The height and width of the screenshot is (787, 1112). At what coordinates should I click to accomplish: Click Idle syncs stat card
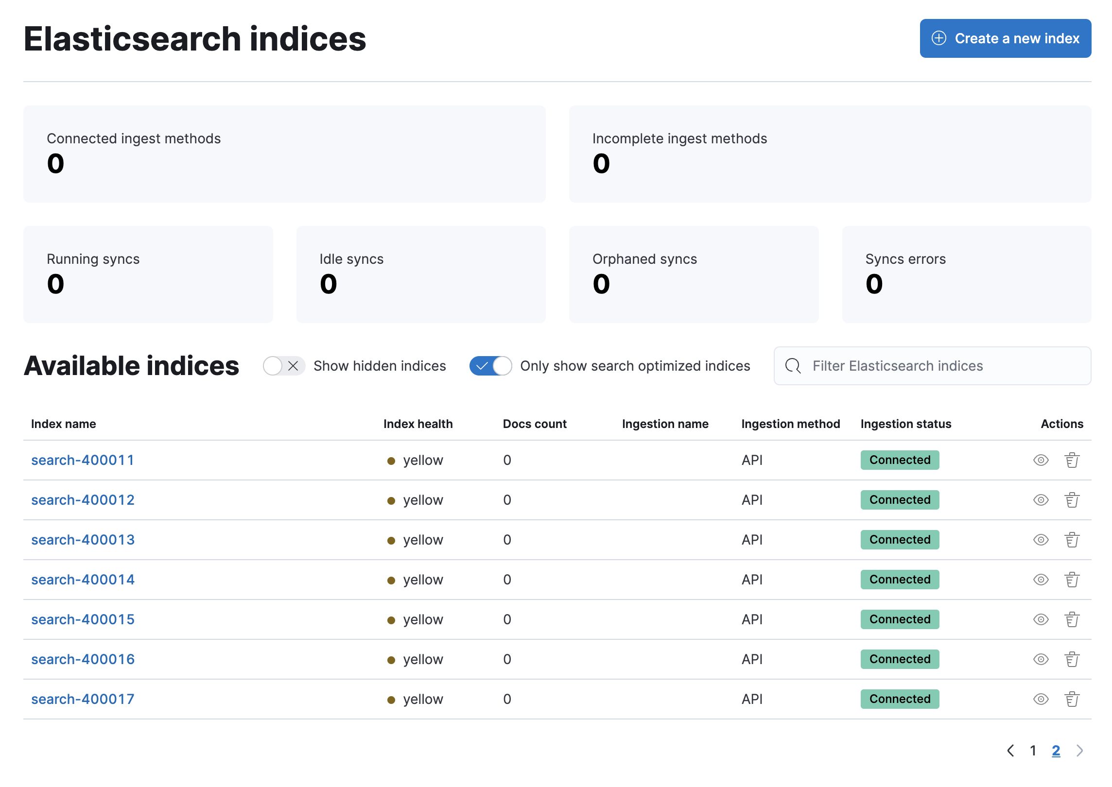coord(421,274)
